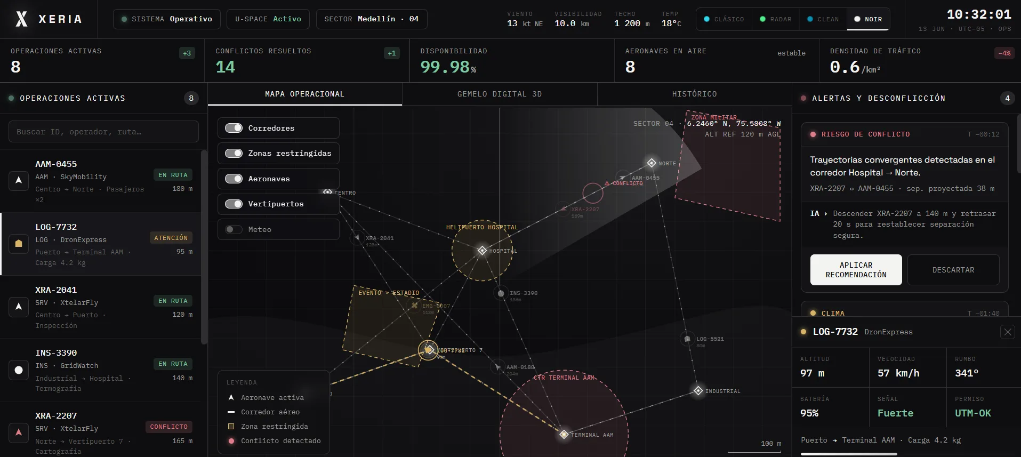Click the operations count badge 8
The height and width of the screenshot is (457, 1021).
(x=191, y=98)
